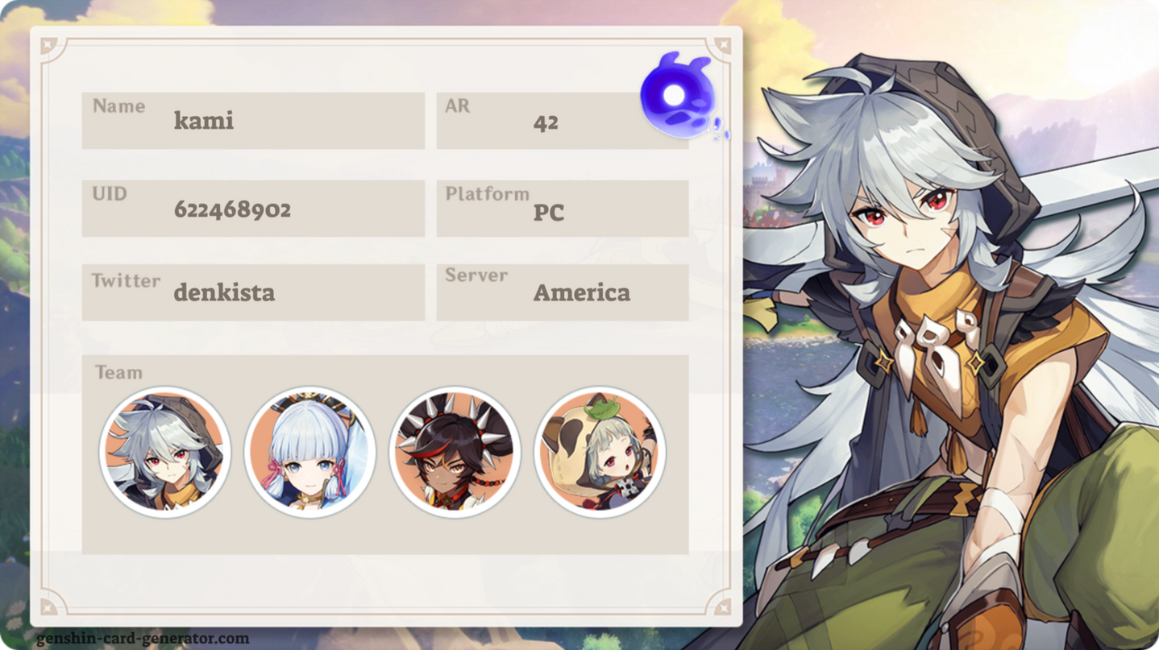The image size is (1159, 650).
Task: Select the Platform field showing PC
Action: click(563, 209)
